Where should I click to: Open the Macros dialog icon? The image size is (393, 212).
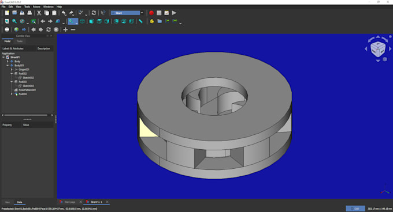(166, 13)
